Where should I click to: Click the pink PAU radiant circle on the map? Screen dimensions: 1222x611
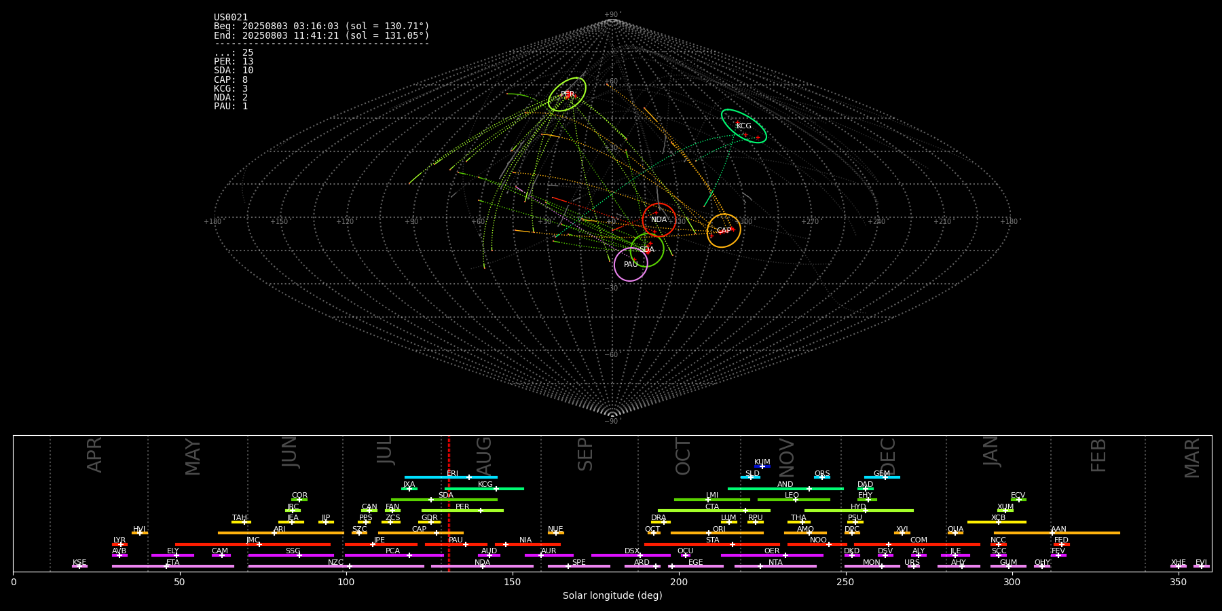tap(631, 264)
